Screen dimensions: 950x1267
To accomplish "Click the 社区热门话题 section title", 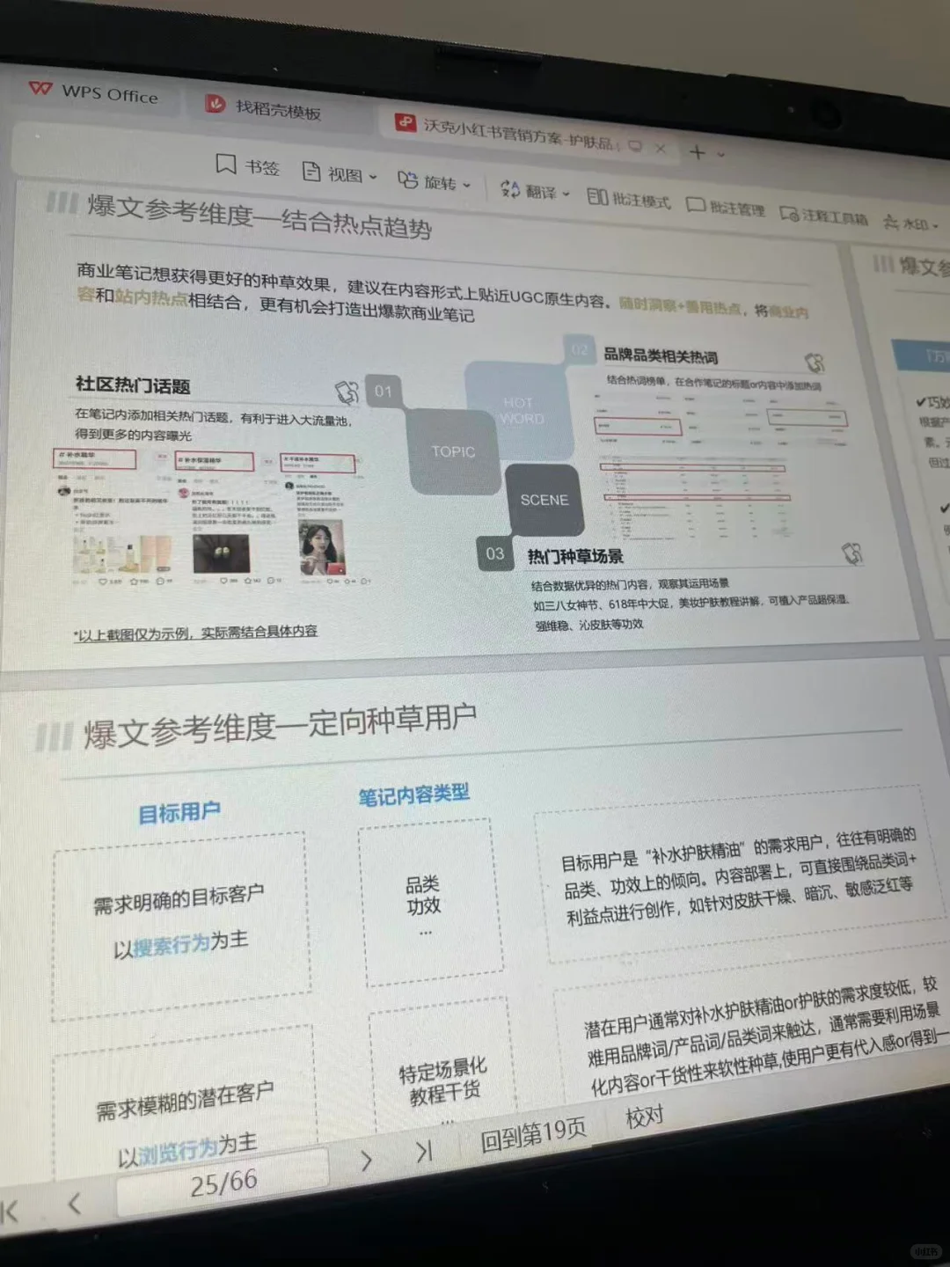I will click(133, 385).
